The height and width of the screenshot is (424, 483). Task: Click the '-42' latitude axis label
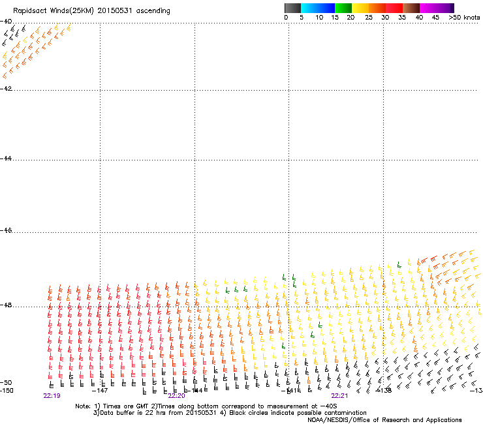[x=6, y=89]
